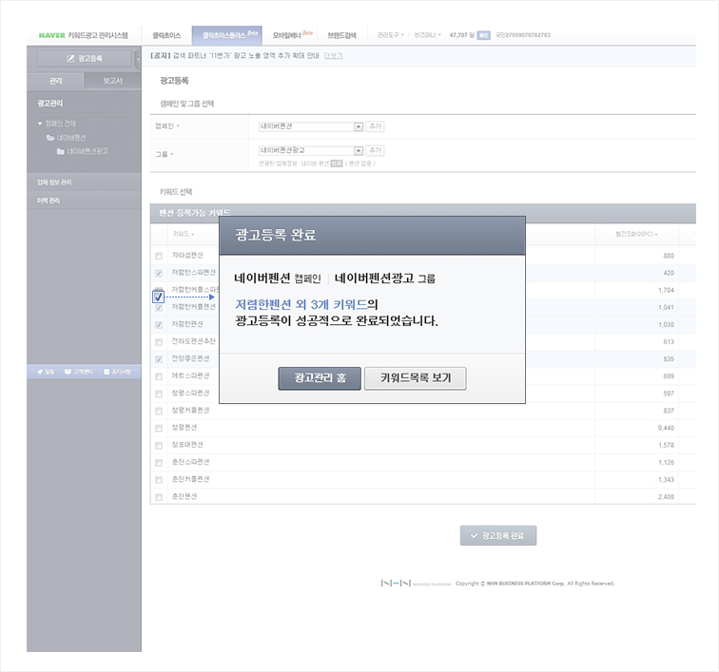This screenshot has height=672, width=719.
Task: Select the 클릭초이스플러스 Beta tab
Action: tap(227, 35)
